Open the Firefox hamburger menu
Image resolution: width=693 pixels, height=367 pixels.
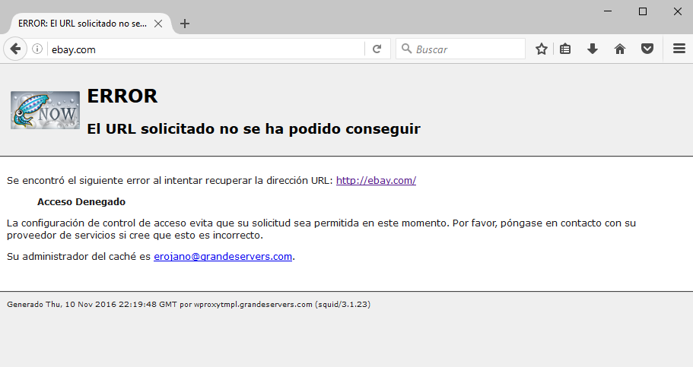point(679,49)
